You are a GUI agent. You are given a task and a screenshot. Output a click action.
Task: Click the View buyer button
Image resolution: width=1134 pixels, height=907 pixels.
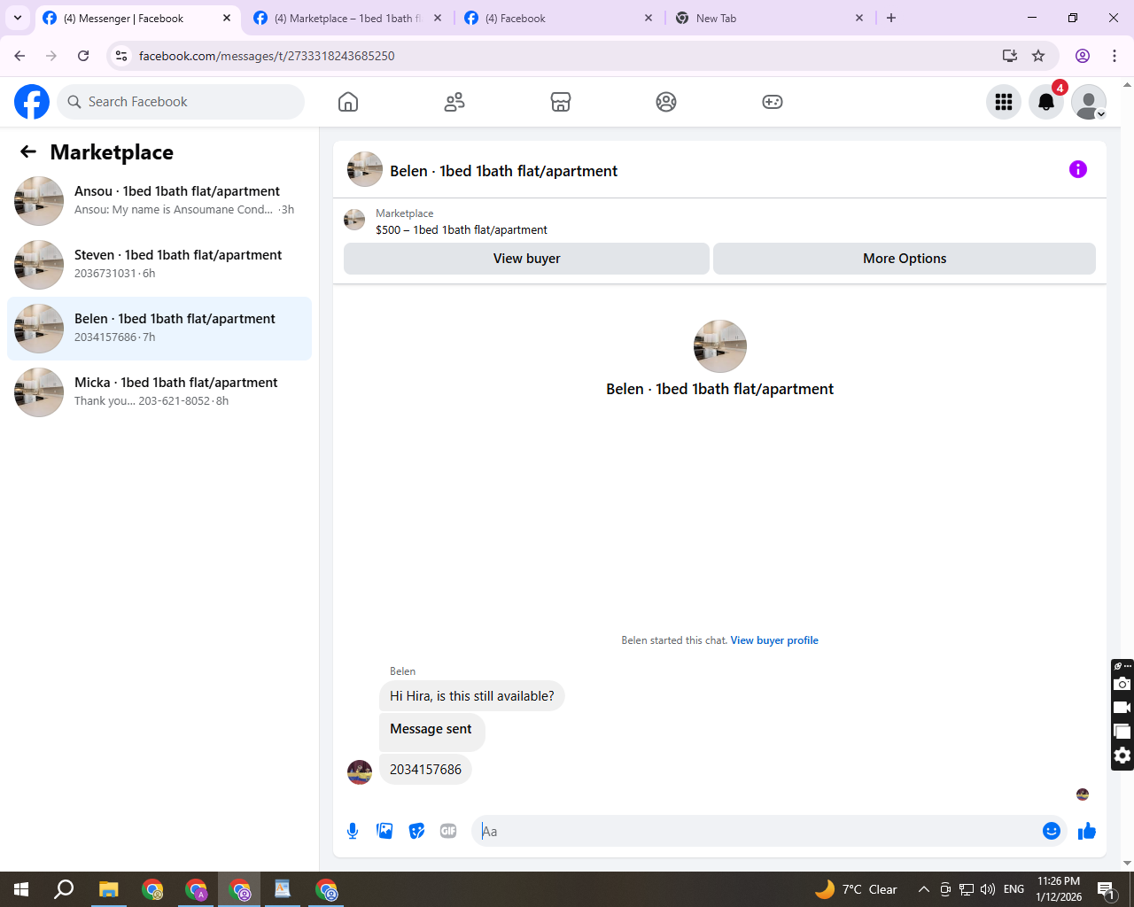[526, 259]
